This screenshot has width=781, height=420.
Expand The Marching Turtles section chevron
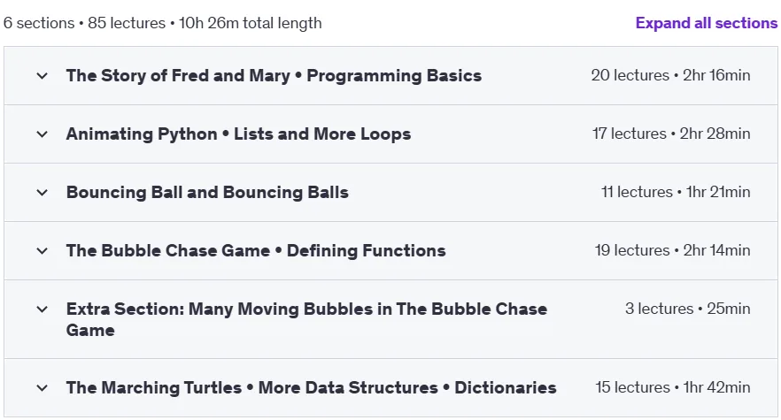[x=43, y=387]
